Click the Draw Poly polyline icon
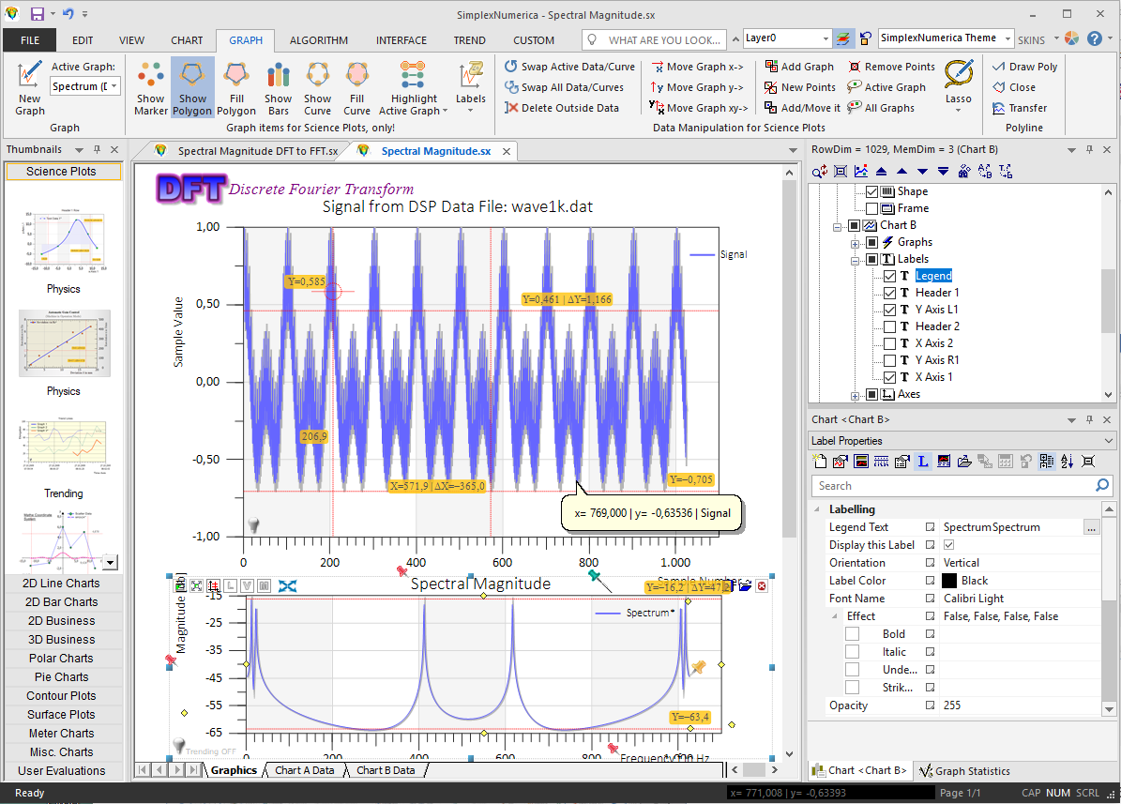 [x=1024, y=67]
